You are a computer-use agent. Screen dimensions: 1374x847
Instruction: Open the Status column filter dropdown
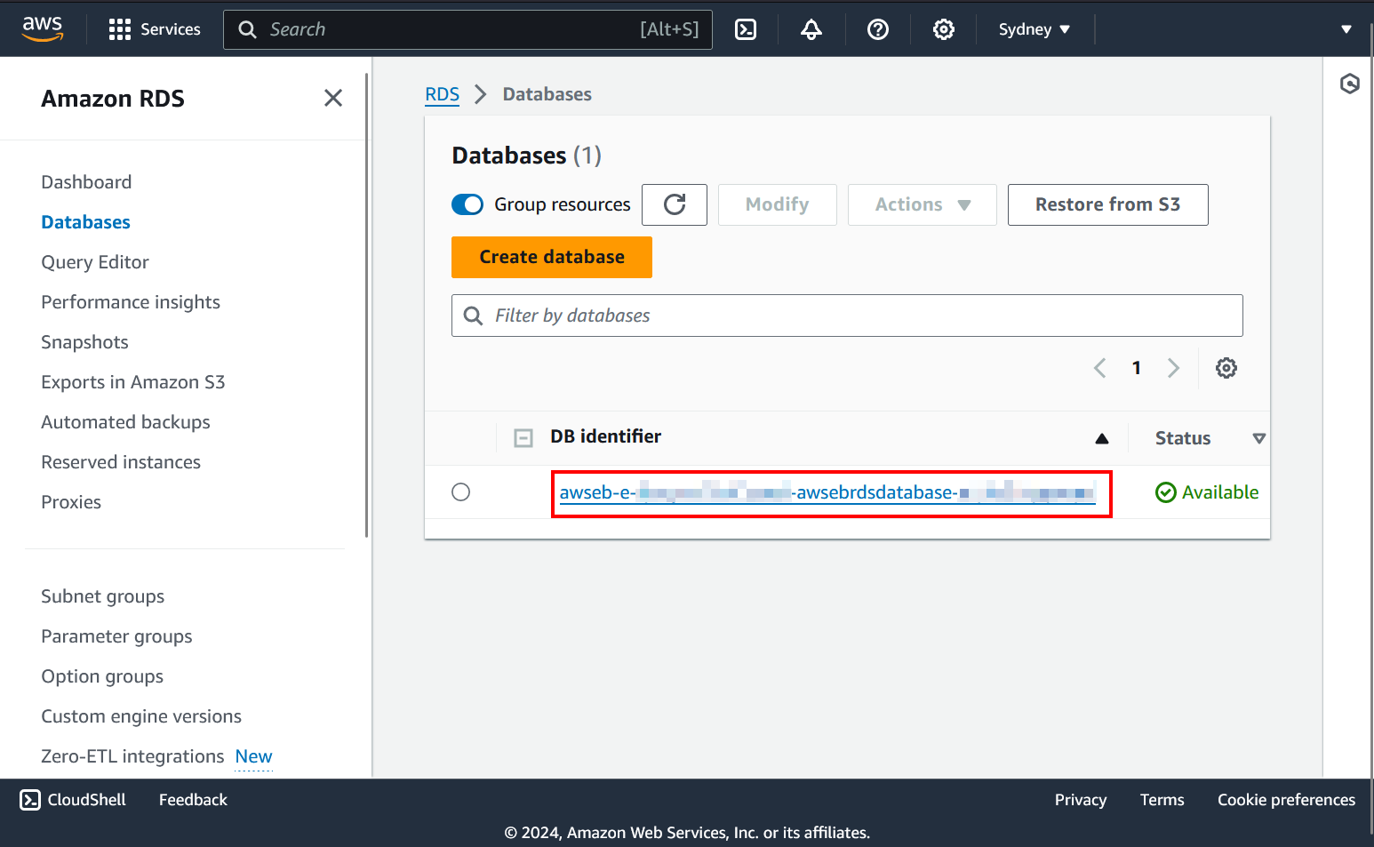[1258, 437]
